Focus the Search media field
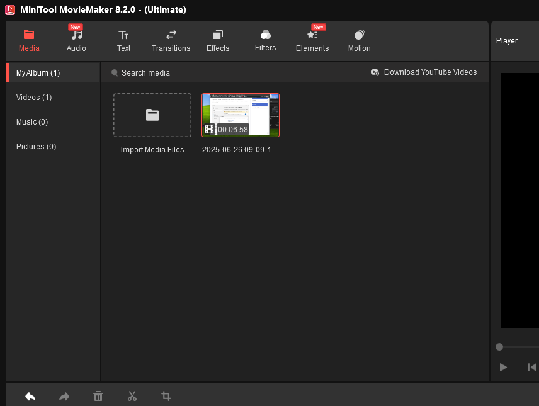 click(145, 73)
